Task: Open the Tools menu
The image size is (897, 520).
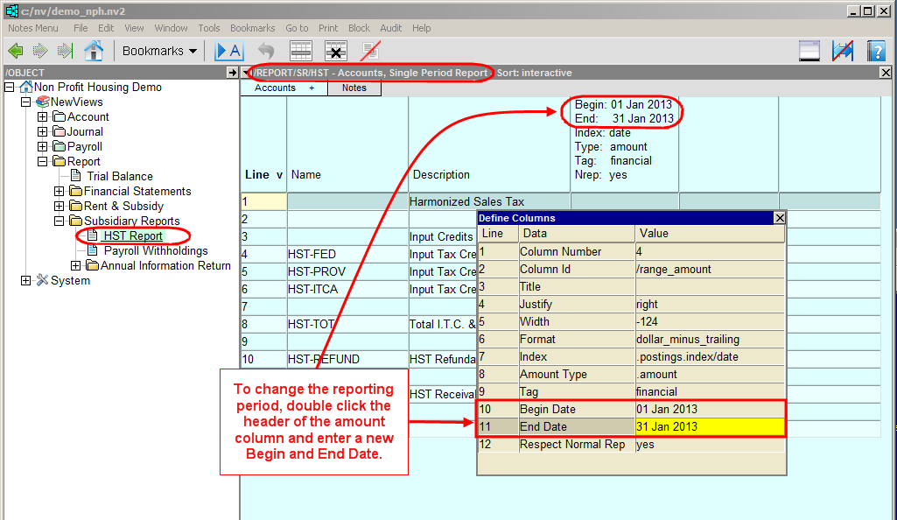Action: 209,28
